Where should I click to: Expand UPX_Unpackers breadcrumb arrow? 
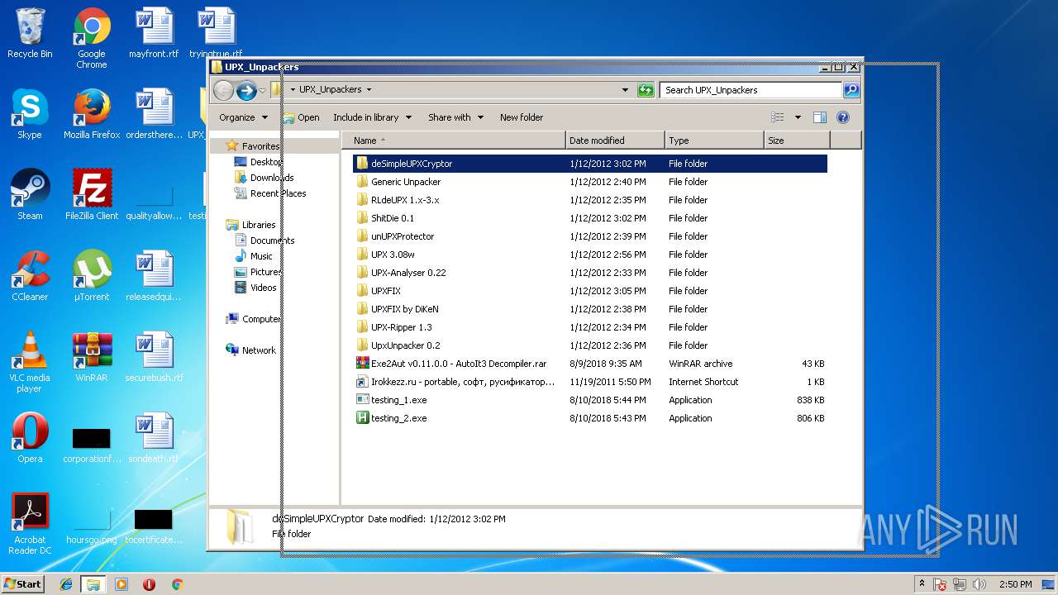[x=369, y=89]
